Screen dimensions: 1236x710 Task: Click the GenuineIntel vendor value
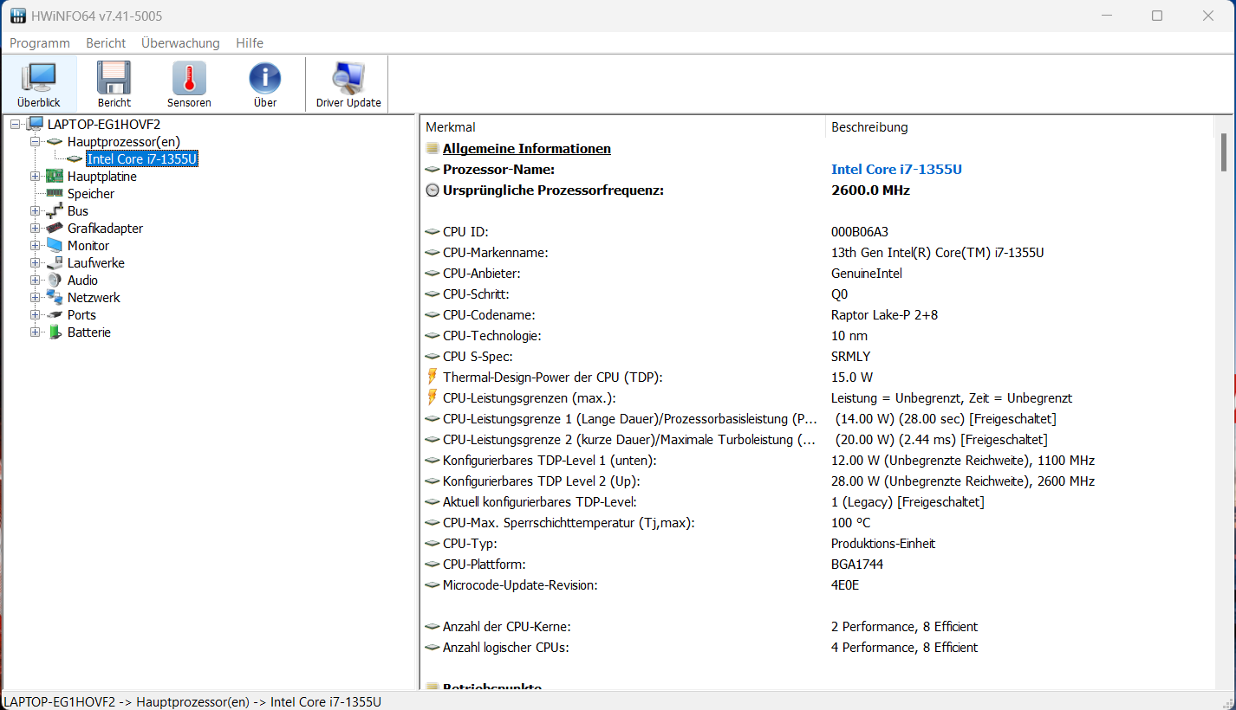pyautogui.click(x=867, y=273)
